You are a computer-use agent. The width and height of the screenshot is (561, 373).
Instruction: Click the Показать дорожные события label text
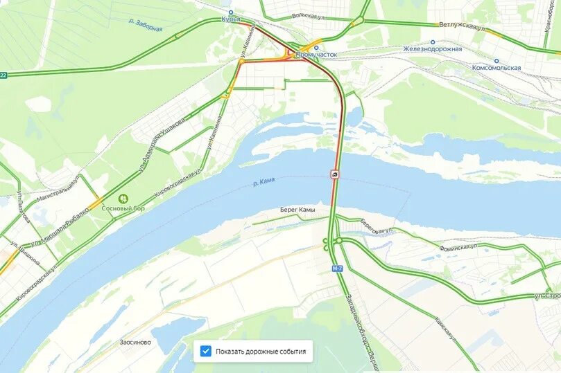tap(261, 352)
